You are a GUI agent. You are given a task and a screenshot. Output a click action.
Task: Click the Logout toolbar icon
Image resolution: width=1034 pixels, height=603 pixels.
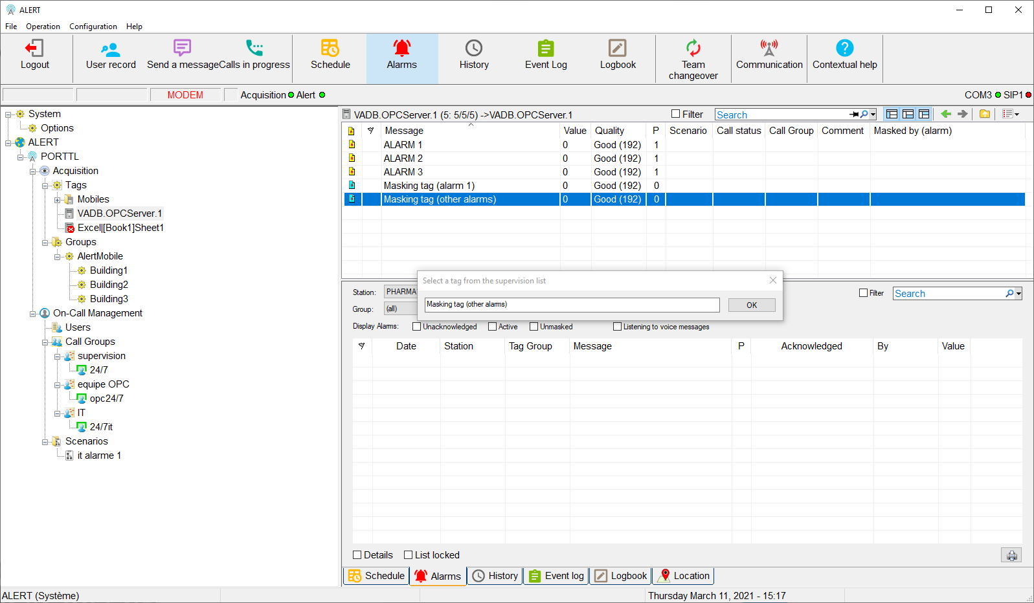click(34, 49)
